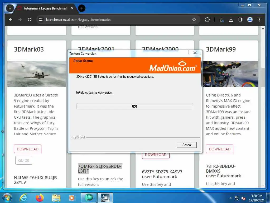Image resolution: width=270 pixels, height=203 pixels.
Task: Open Windows Media Player from the taskbar
Action: pyautogui.click(x=72, y=198)
